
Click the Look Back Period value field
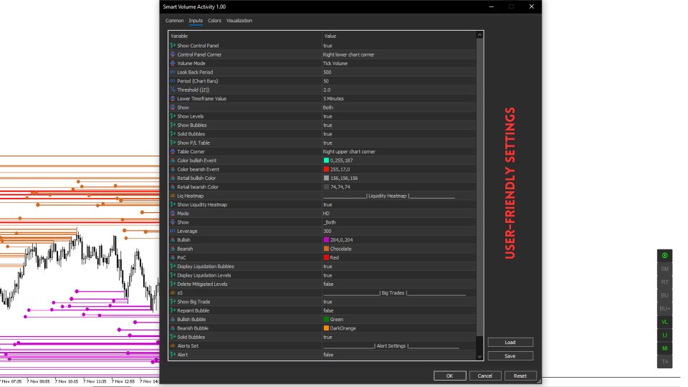click(x=398, y=72)
